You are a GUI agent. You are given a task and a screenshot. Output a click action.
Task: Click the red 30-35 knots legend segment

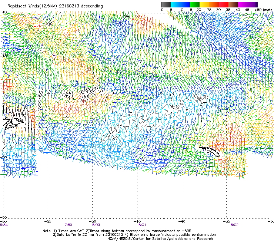click(x=224, y=4)
